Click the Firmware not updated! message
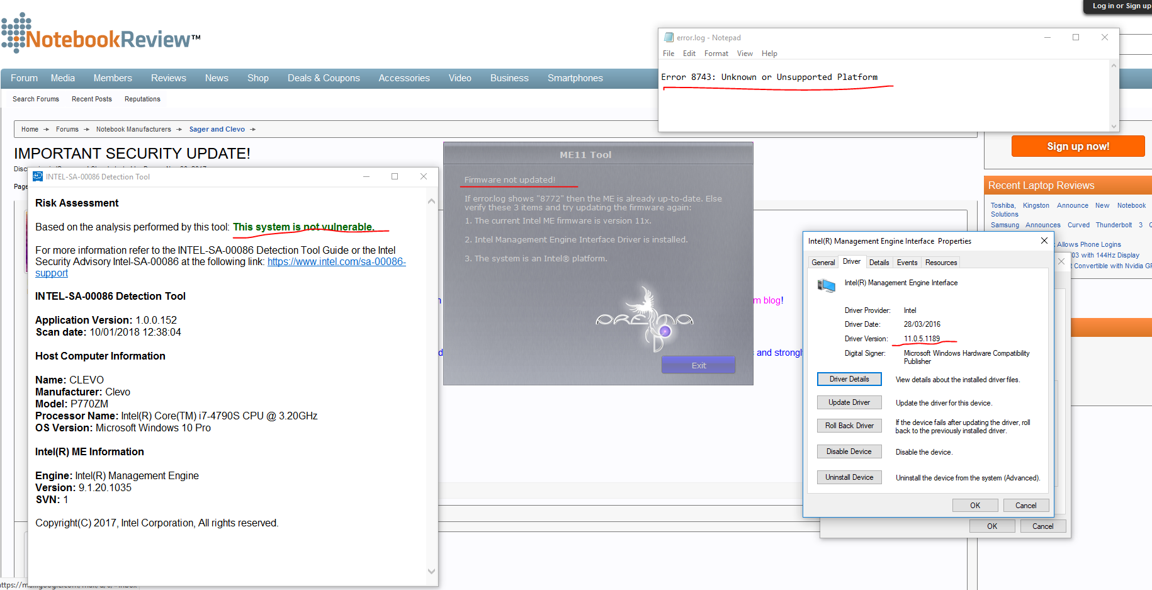Image resolution: width=1152 pixels, height=590 pixels. coord(510,179)
